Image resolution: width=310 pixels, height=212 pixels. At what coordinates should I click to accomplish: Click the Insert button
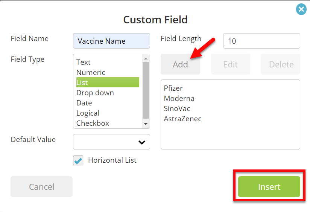[269, 187]
